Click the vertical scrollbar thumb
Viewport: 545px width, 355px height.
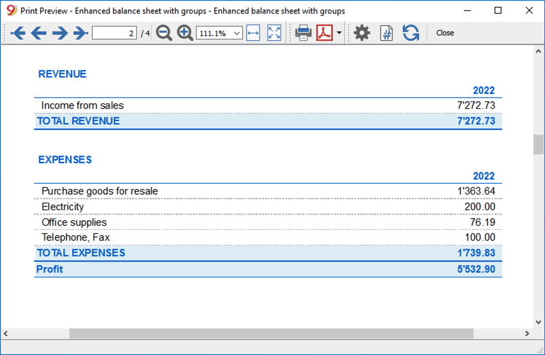click(x=538, y=144)
